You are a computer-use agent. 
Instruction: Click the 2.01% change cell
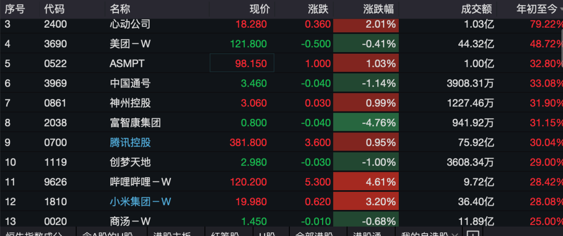tap(366, 25)
